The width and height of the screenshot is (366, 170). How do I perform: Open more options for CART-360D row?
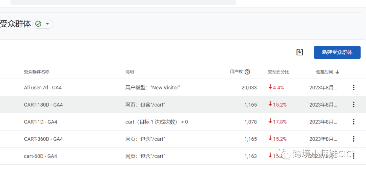[x=353, y=139]
